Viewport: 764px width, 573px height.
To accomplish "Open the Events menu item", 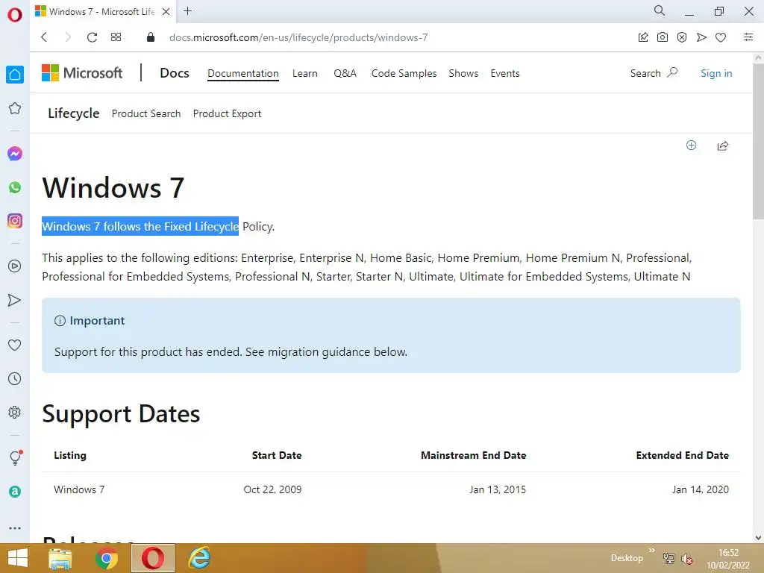I will 505,74.
